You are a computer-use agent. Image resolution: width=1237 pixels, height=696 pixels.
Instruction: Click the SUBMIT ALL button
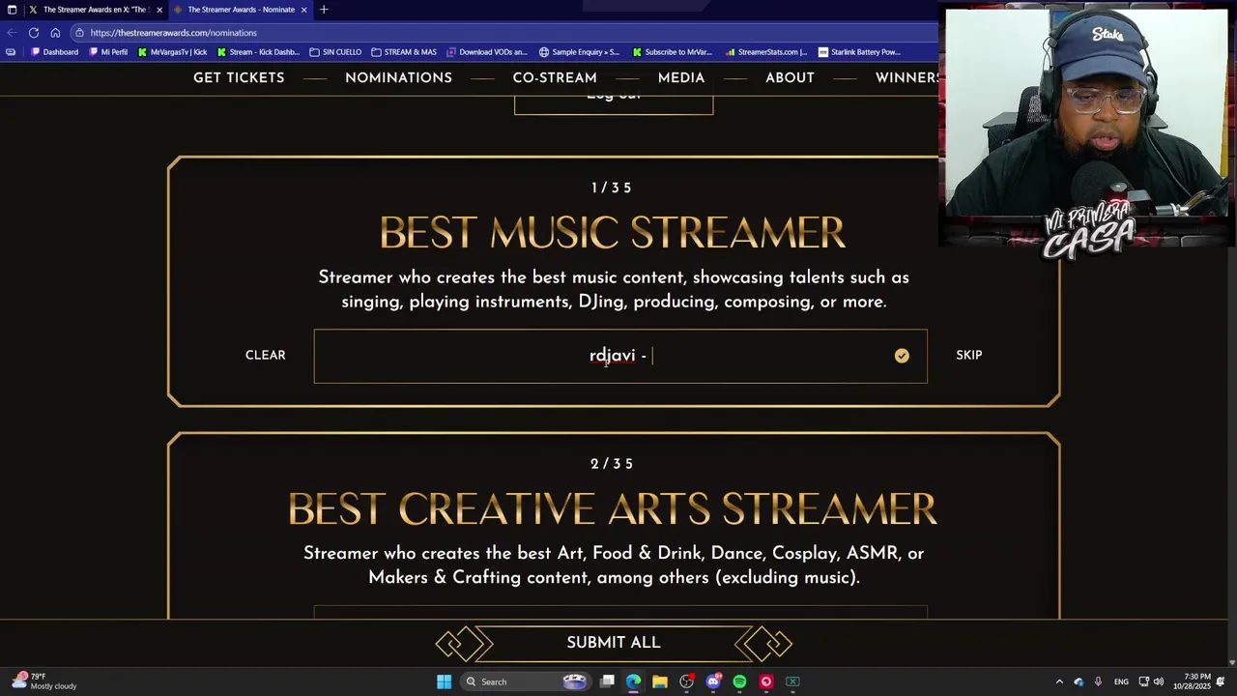coord(614,643)
